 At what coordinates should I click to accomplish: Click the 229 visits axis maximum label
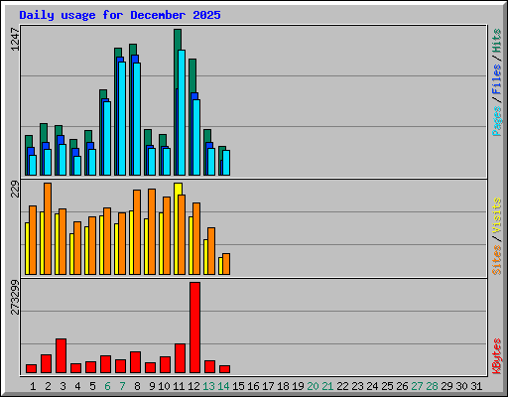coord(15,189)
